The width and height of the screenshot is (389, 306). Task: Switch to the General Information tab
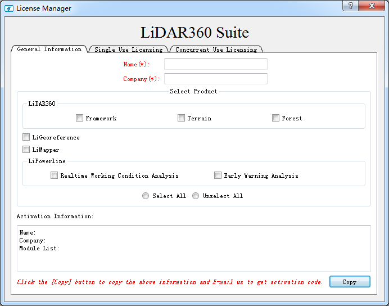pos(49,49)
